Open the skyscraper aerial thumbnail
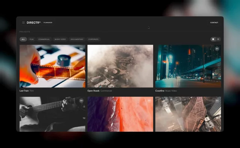Image resolution: width=240 pixels, height=148 pixels. 188,114
